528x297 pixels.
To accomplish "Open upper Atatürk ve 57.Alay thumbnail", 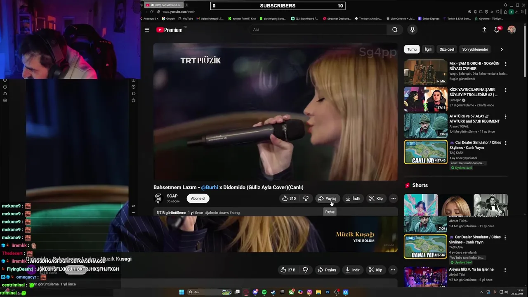I will click(x=426, y=125).
